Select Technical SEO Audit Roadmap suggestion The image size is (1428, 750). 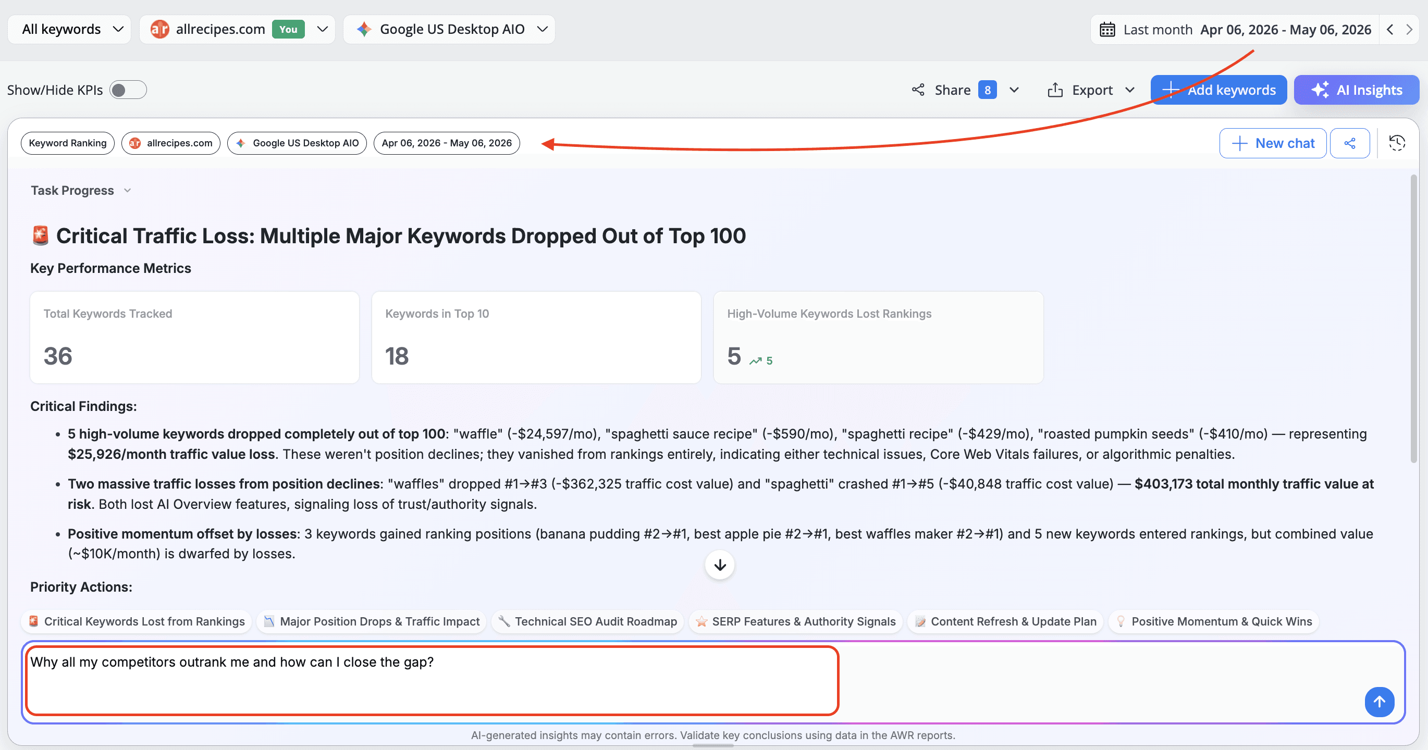pyautogui.click(x=587, y=621)
